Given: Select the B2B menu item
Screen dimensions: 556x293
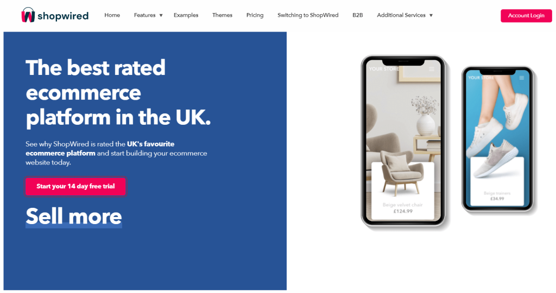Looking at the screenshot, I should pos(357,15).
